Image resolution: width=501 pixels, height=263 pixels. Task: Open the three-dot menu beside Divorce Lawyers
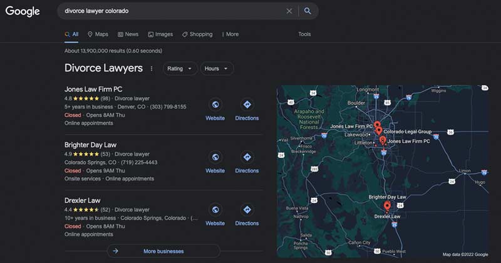click(152, 69)
